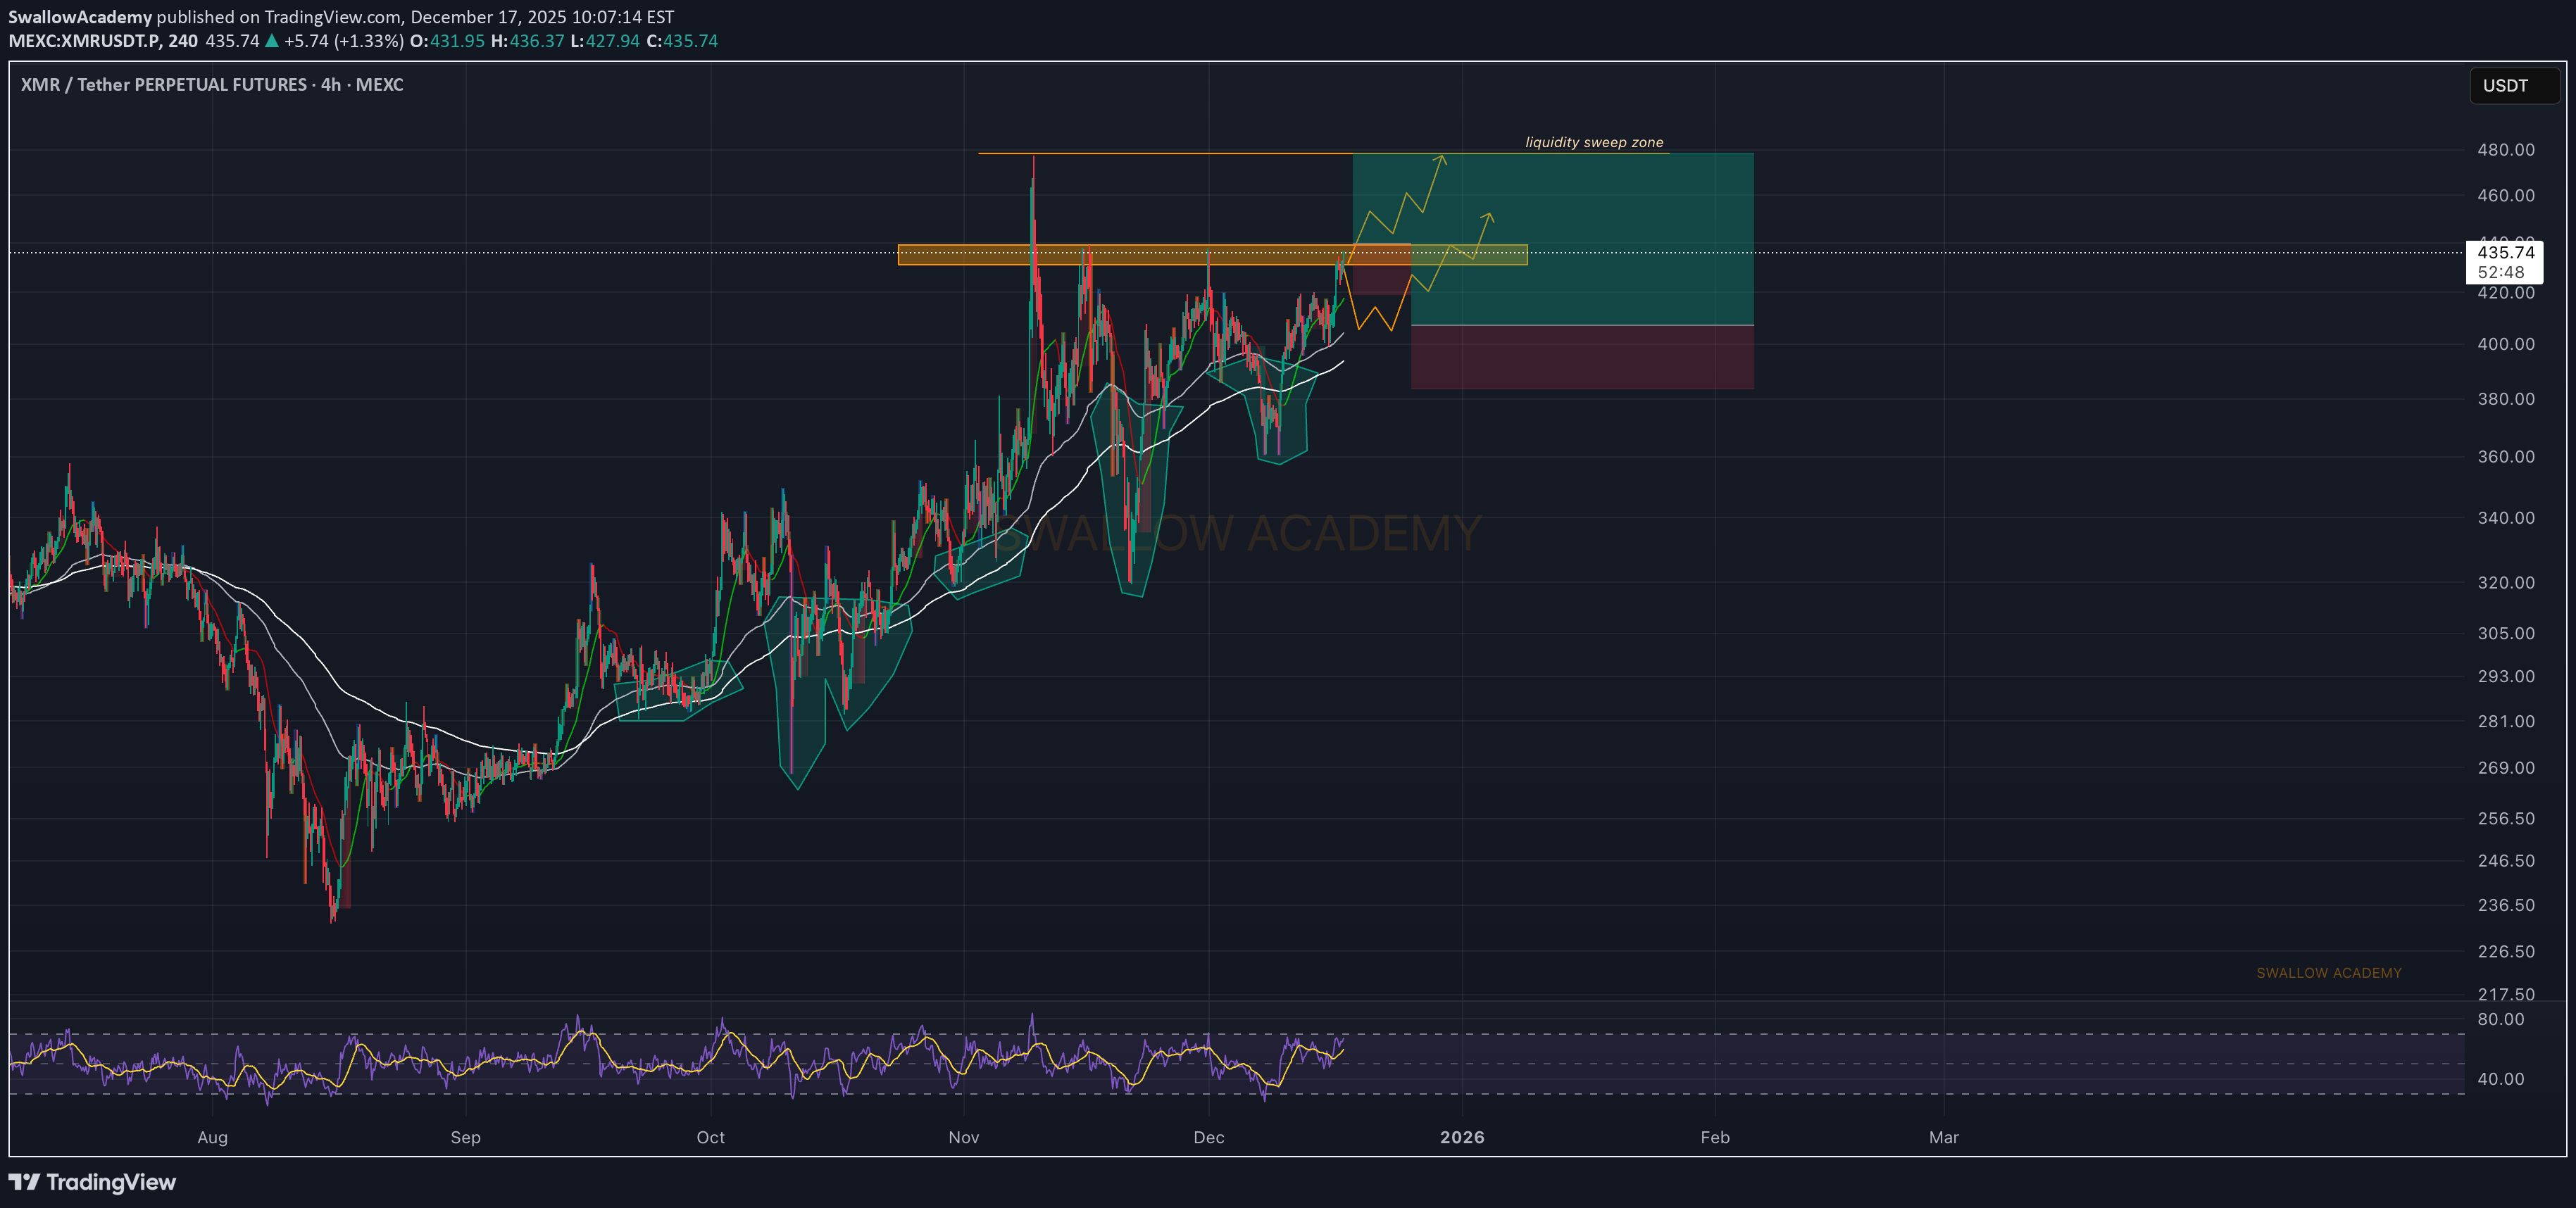Click the SwallowAcademy author name
The width and height of the screenshot is (2576, 1208).
click(80, 17)
